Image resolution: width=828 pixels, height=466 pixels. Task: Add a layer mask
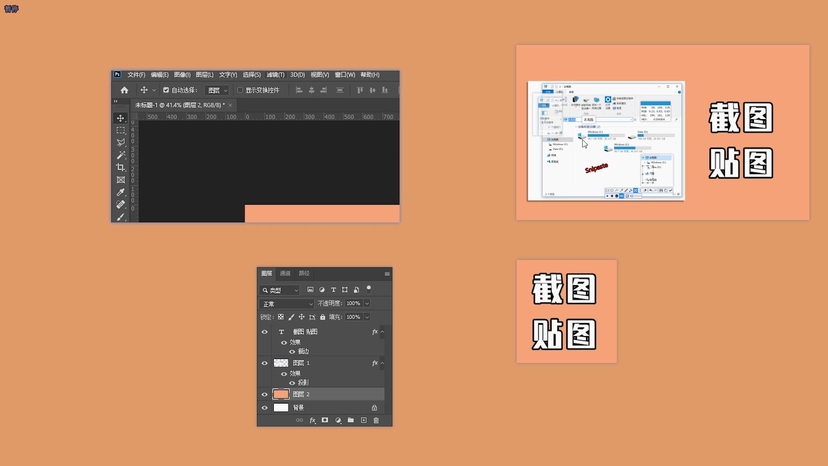(x=325, y=420)
